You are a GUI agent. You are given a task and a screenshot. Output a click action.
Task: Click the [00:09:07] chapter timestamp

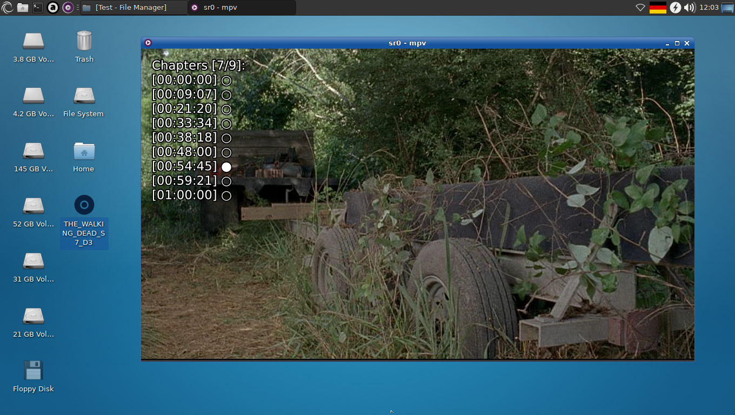pyautogui.click(x=184, y=95)
